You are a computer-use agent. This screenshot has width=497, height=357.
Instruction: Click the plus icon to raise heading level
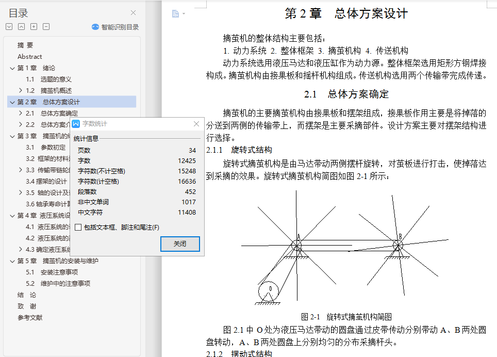point(34,27)
